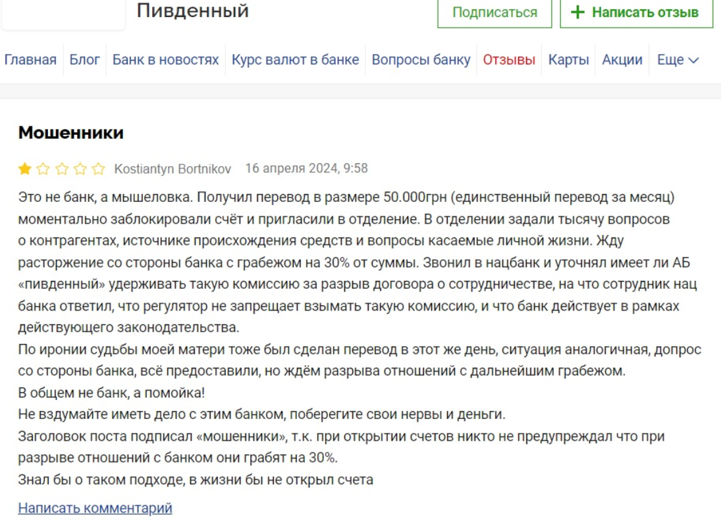Open the 'Блог' section
The width and height of the screenshot is (721, 523).
click(x=85, y=60)
